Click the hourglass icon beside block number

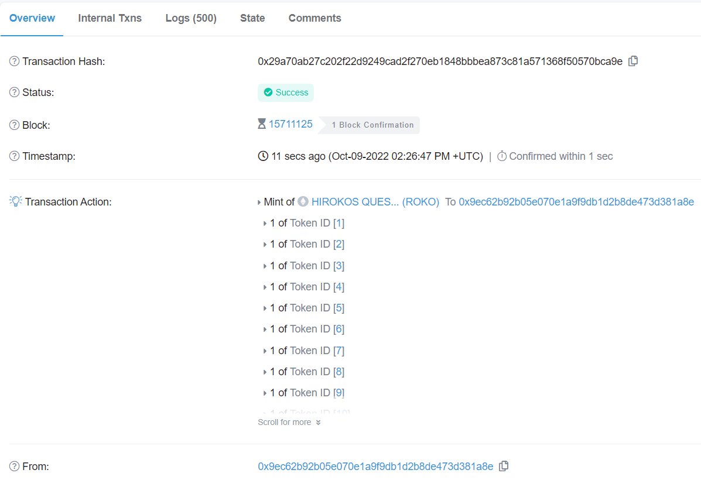point(262,124)
